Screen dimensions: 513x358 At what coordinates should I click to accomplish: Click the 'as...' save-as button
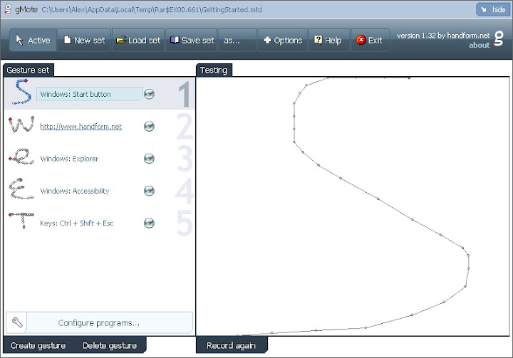tap(237, 41)
